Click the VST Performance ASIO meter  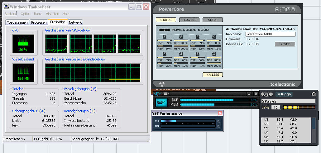click(188, 121)
